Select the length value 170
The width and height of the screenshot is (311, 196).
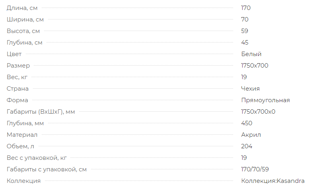tap(246, 8)
